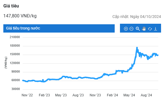
Task: Click the 147,800 VNĐ/kg price text
Action: [x=20, y=16]
